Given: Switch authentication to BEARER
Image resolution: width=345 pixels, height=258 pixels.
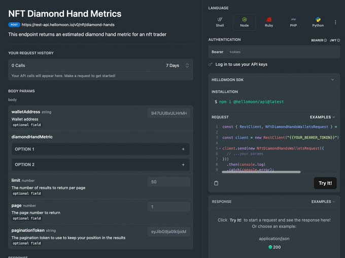Looking at the screenshot, I should point(319,40).
